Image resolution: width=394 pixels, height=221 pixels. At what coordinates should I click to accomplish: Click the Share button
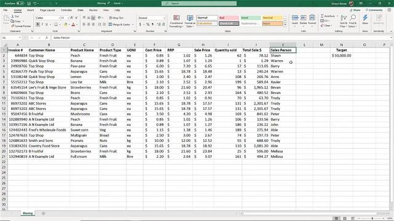tap(355, 10)
